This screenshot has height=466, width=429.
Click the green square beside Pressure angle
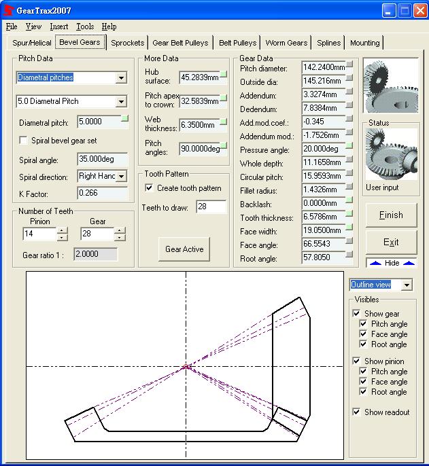(349, 145)
